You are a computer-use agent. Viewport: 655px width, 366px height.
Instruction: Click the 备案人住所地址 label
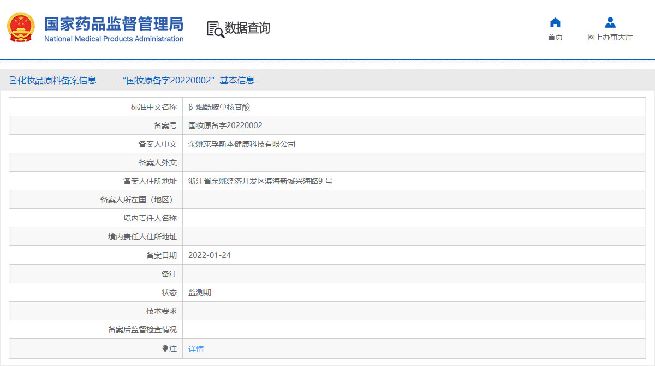tap(150, 181)
